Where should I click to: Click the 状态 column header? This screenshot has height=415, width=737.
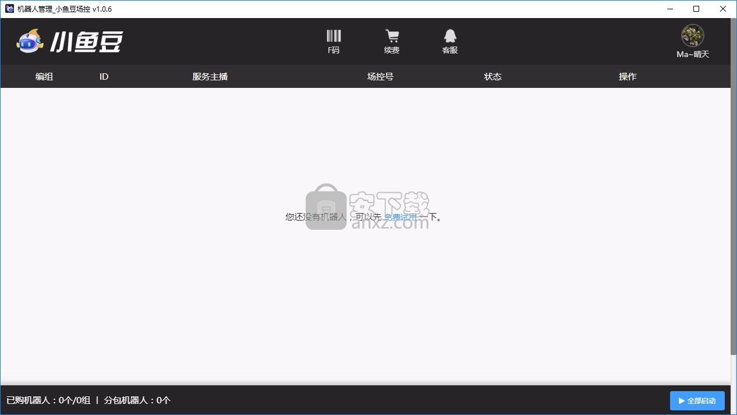[492, 76]
